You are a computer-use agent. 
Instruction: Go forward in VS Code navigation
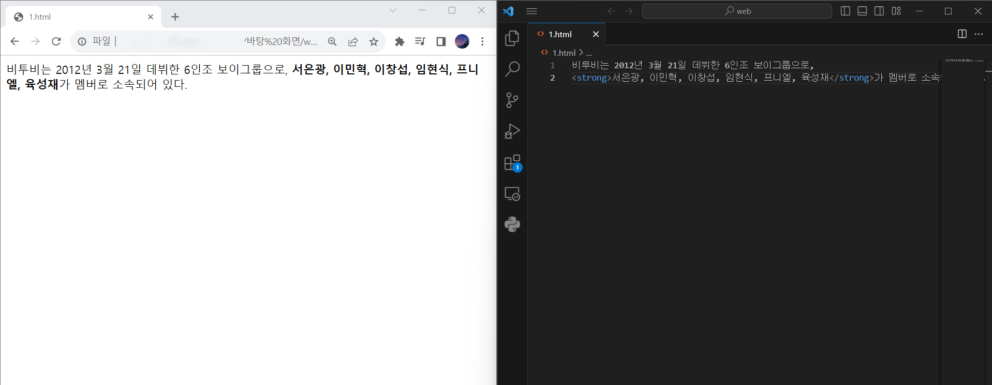point(628,11)
